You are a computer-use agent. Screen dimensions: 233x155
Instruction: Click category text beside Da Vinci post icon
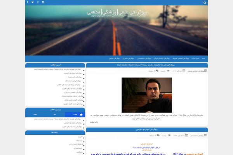tap(197, 136)
